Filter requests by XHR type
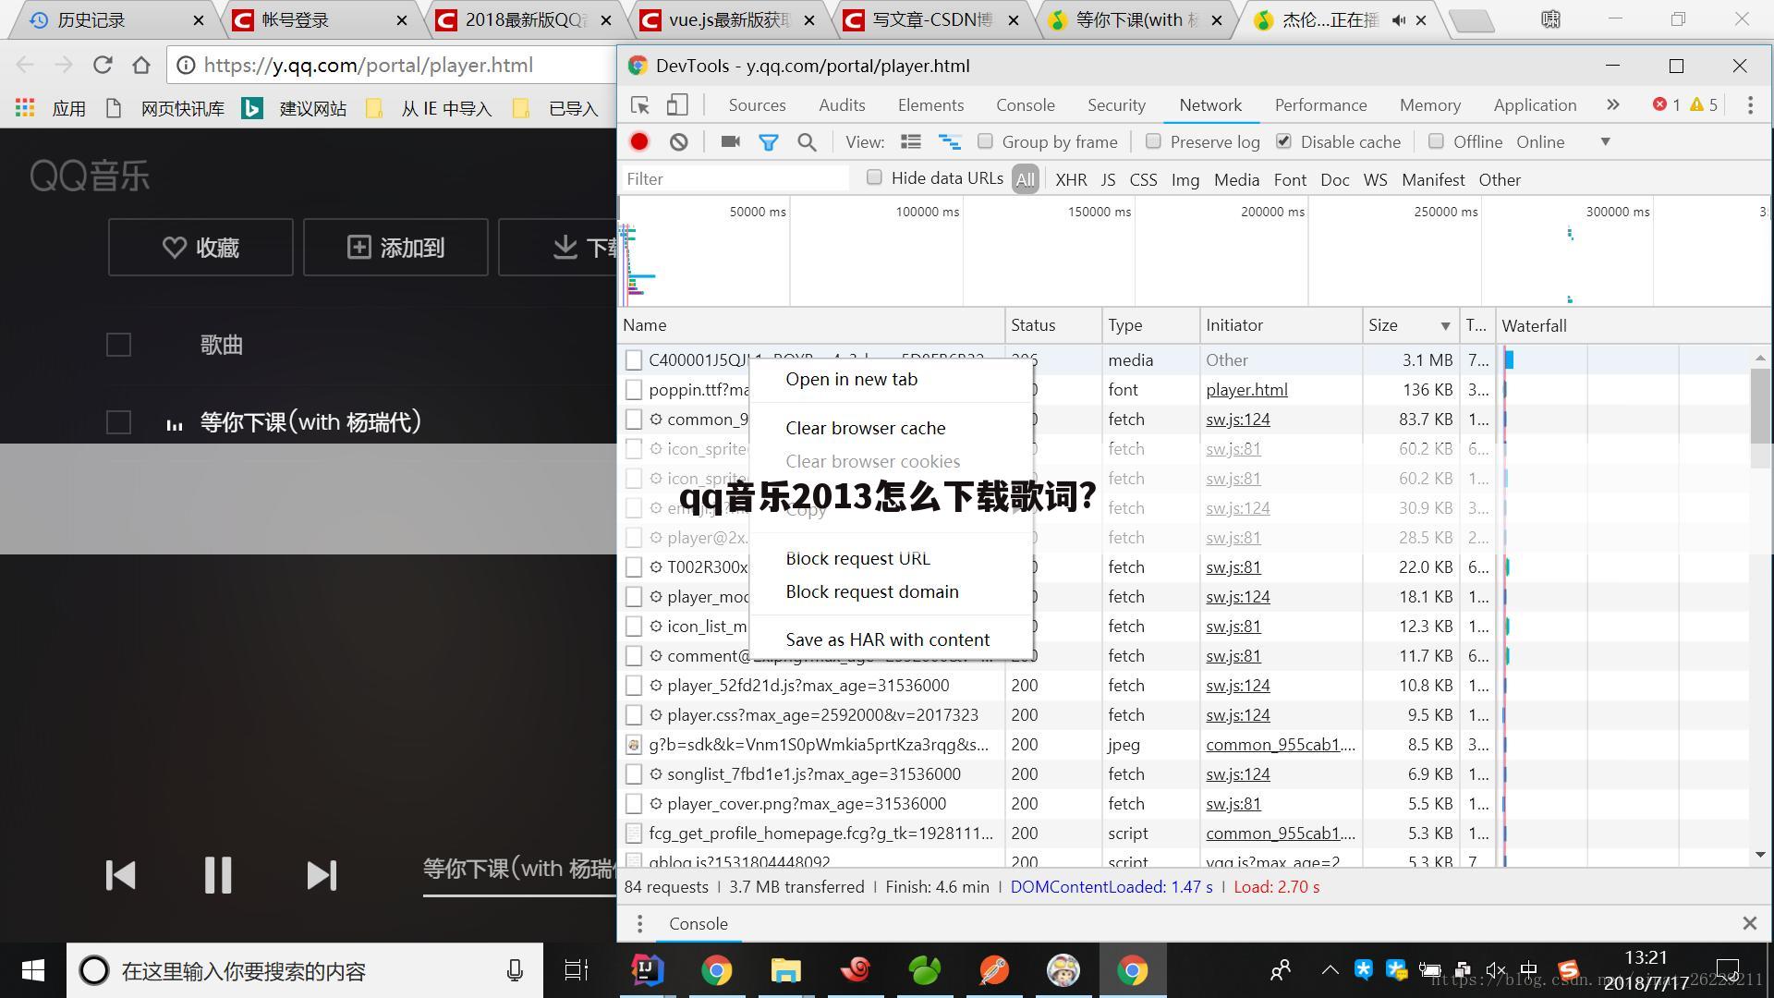 point(1071,180)
